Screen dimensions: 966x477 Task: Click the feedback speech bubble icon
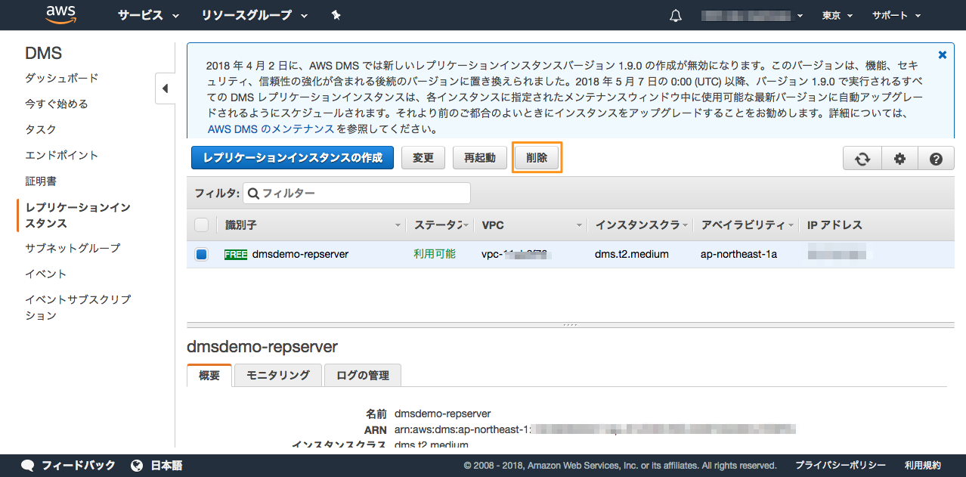[28, 465]
